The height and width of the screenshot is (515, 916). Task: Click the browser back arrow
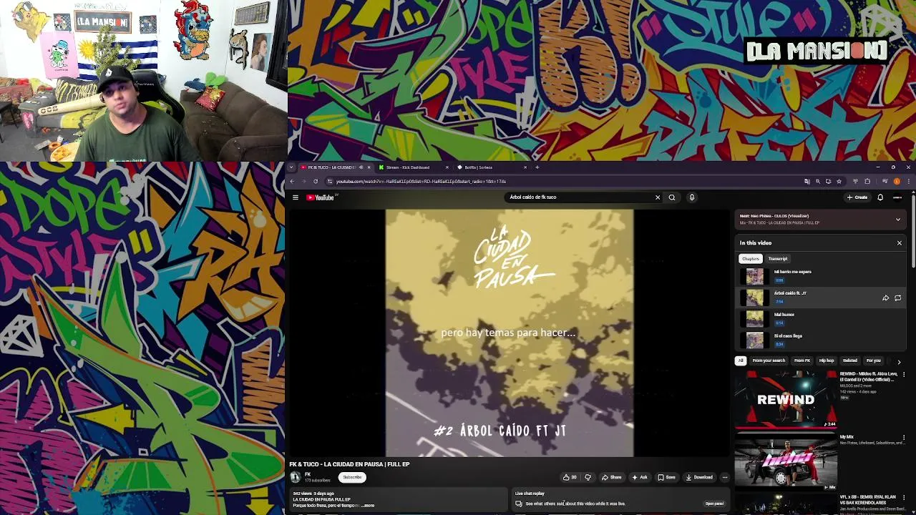(292, 181)
